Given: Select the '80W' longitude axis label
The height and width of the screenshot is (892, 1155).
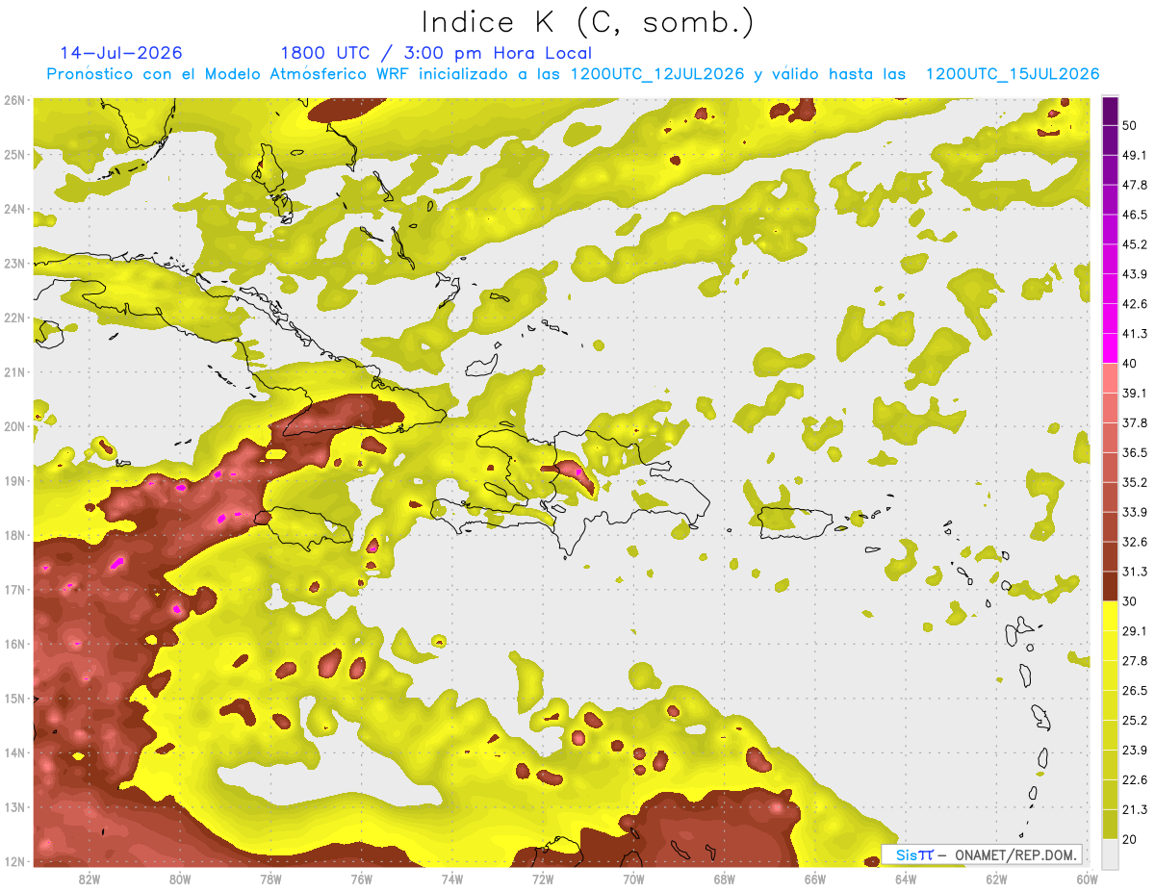Looking at the screenshot, I should pyautogui.click(x=180, y=879).
